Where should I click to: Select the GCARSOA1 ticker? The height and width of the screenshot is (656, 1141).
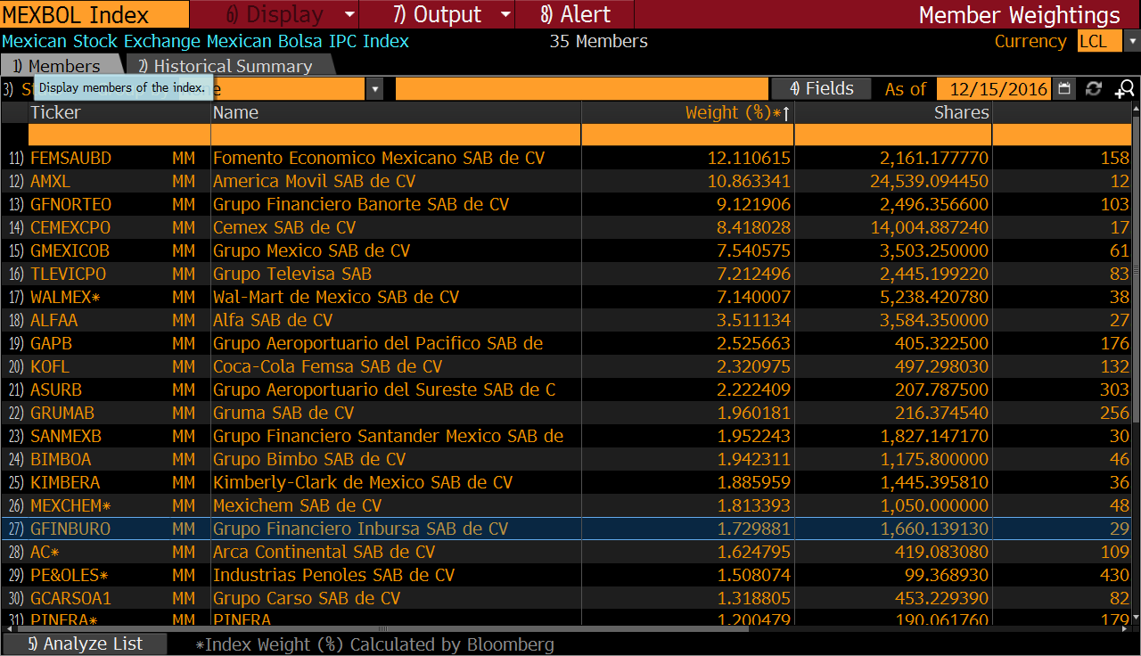coord(70,598)
